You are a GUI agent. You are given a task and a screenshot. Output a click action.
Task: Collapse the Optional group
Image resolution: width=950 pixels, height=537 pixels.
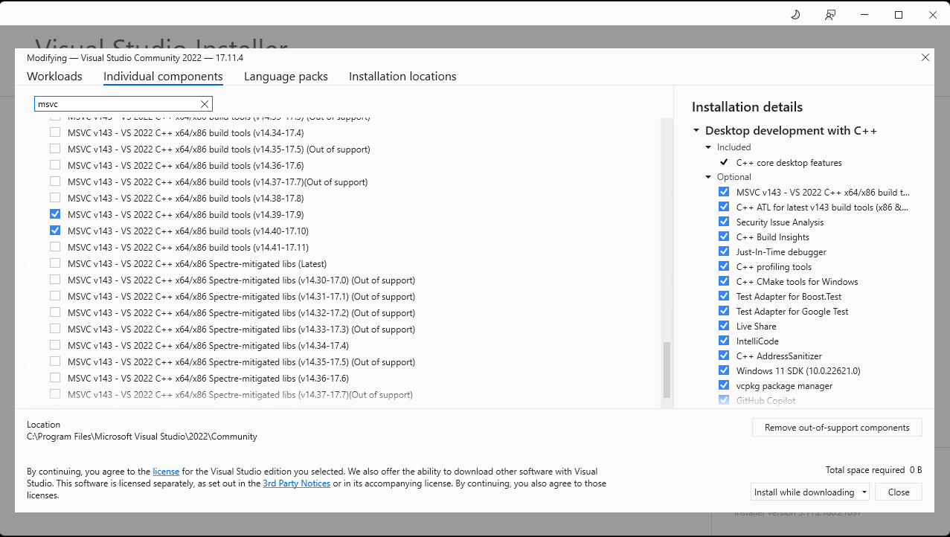(709, 177)
